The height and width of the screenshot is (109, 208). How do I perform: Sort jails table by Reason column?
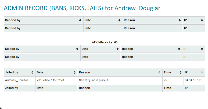[120, 73]
